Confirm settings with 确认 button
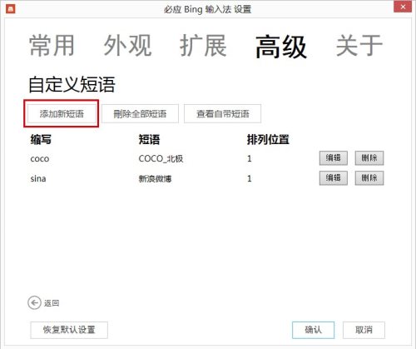 tap(314, 330)
